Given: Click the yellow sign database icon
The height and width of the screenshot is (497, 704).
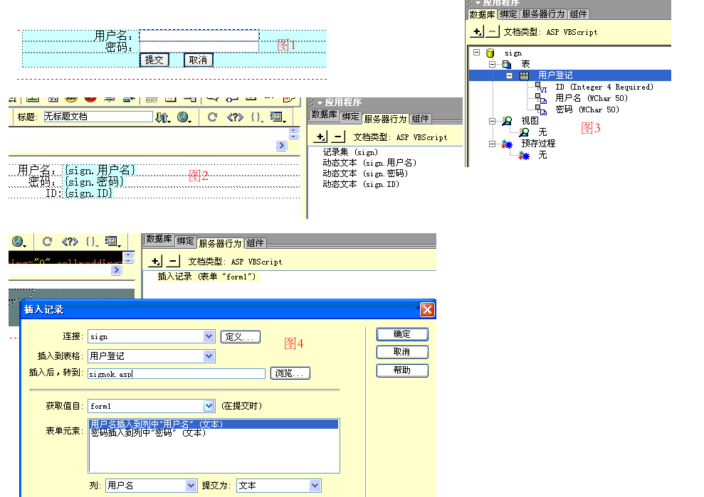Looking at the screenshot, I should tap(490, 53).
